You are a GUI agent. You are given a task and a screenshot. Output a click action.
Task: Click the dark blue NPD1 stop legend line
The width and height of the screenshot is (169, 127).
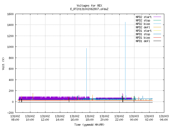pos(157,34)
